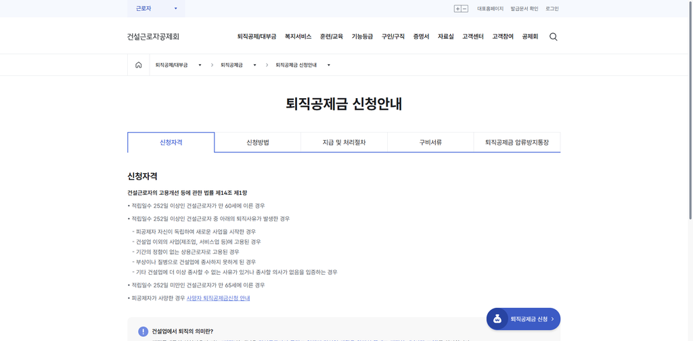Click the line about 만 60세에 이른 경우
This screenshot has height=341, width=693.
tap(196, 206)
